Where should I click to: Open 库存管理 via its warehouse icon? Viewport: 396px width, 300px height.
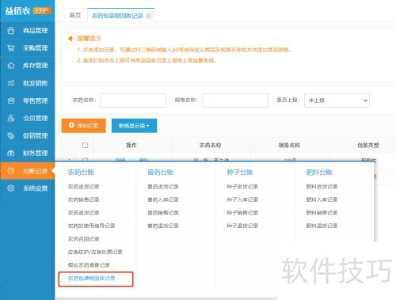tap(11, 66)
